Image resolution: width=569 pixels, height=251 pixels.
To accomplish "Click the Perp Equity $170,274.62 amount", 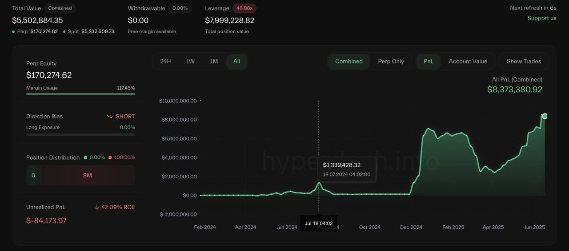I will click(x=49, y=75).
